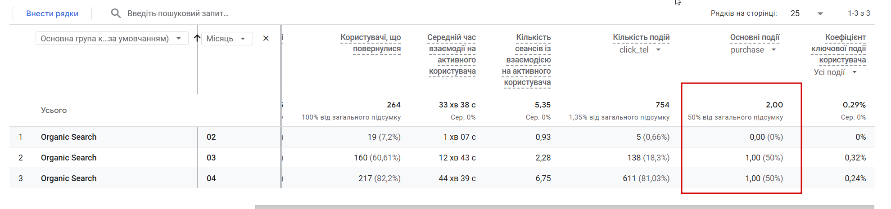Select the Organic Search row for month 03
Screen dimensions: 891x209
(68, 158)
